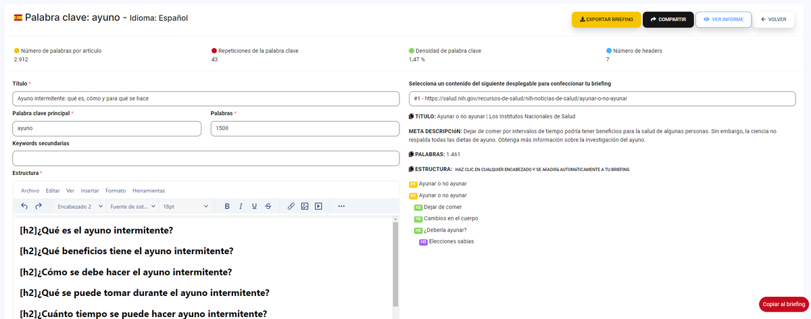The height and width of the screenshot is (319, 811).
Task: Click the redo arrow in the editor toolbar
Action: (x=39, y=206)
